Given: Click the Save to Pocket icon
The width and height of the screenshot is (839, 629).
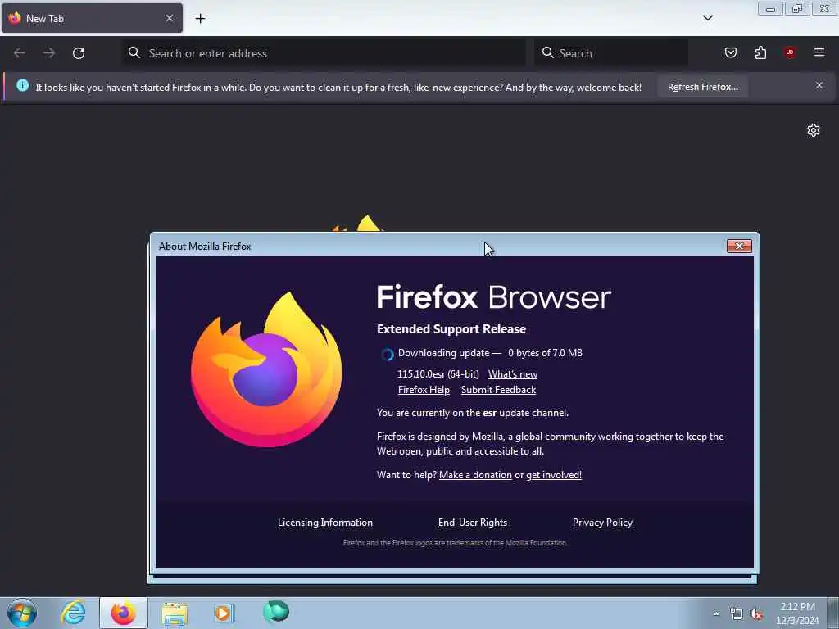Looking at the screenshot, I should point(730,52).
